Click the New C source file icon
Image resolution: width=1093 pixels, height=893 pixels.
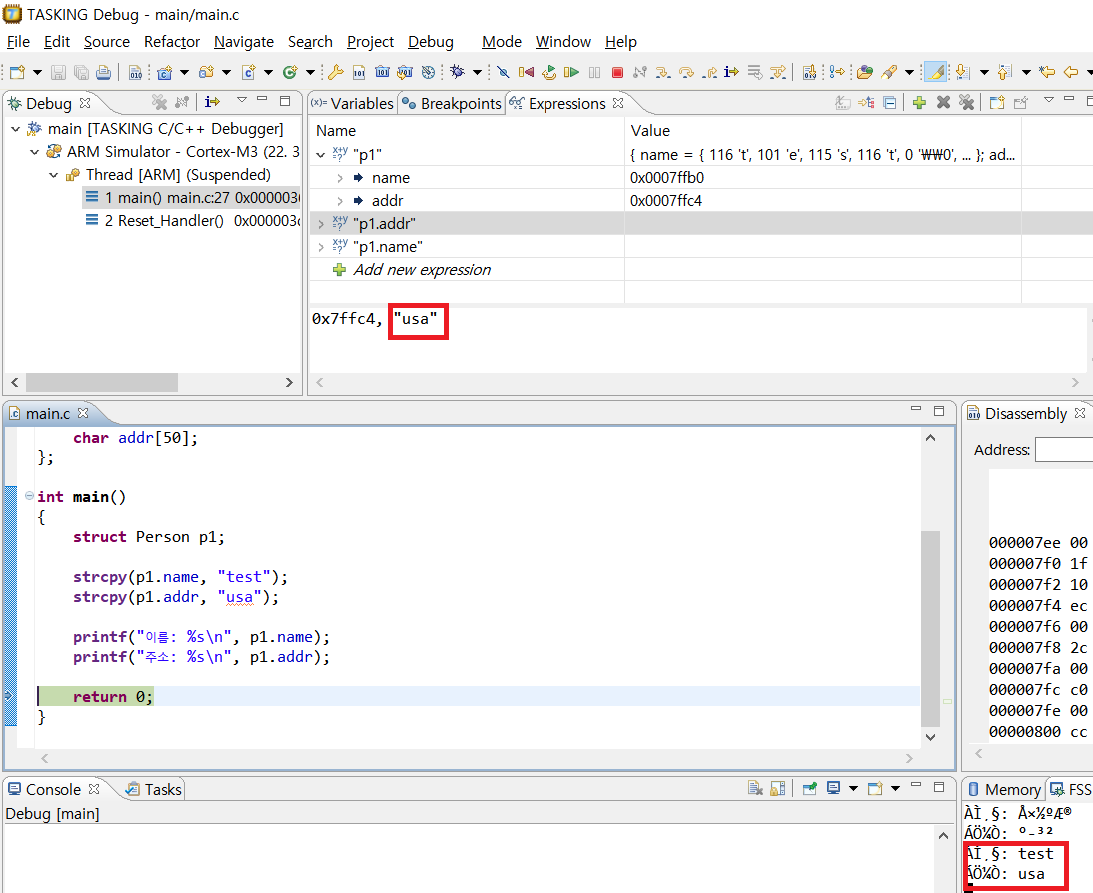(248, 72)
